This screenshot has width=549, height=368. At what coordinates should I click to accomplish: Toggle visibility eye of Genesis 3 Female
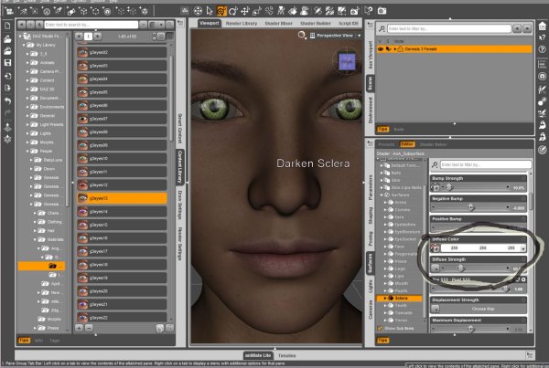382,49
